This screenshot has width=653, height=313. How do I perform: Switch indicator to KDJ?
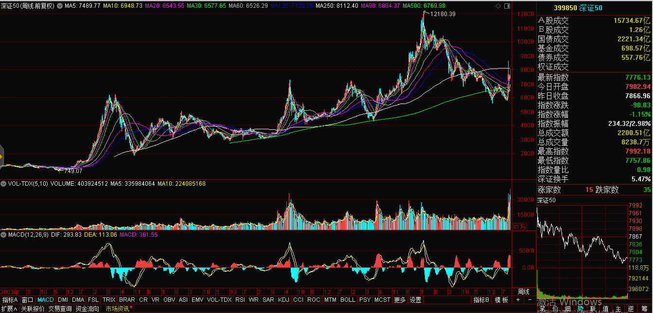(283, 300)
